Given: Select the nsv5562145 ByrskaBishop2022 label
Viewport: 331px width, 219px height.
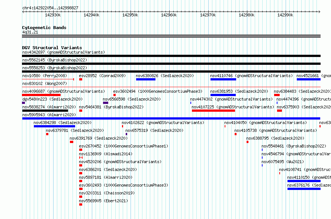Looking at the screenshot, I should point(55,60).
